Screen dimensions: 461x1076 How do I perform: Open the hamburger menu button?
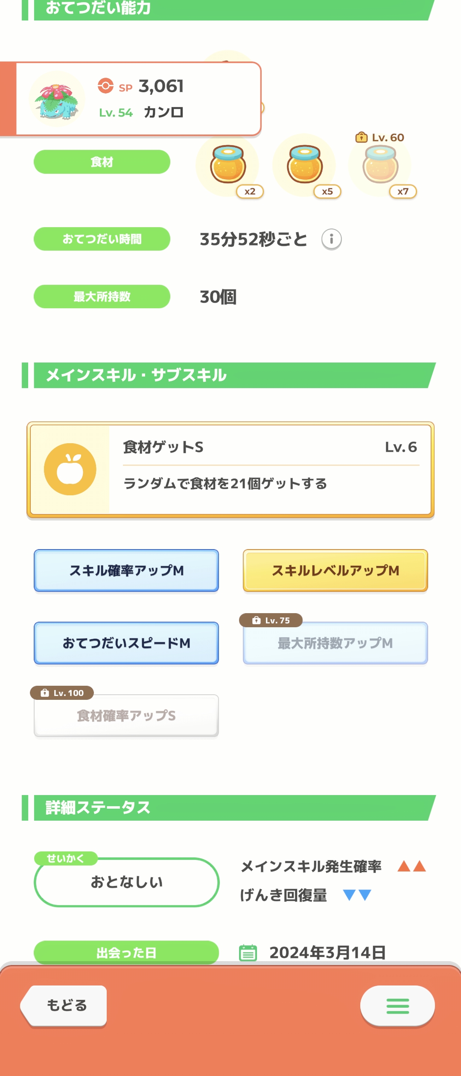pos(397,1006)
